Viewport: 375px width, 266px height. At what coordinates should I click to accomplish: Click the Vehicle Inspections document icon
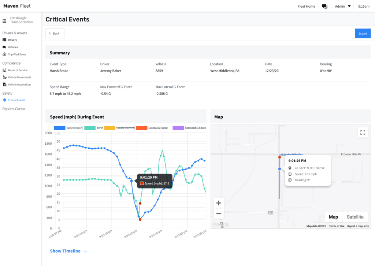[x=4, y=84]
